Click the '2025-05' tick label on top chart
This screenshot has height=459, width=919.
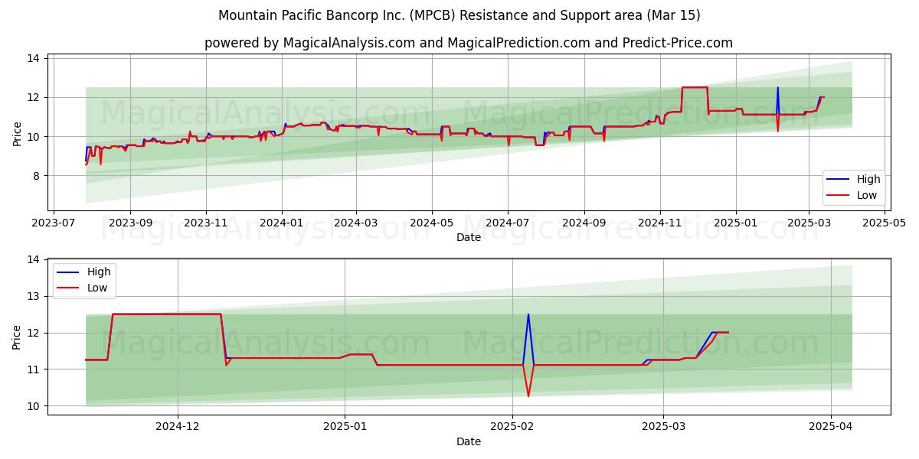[x=885, y=222]
